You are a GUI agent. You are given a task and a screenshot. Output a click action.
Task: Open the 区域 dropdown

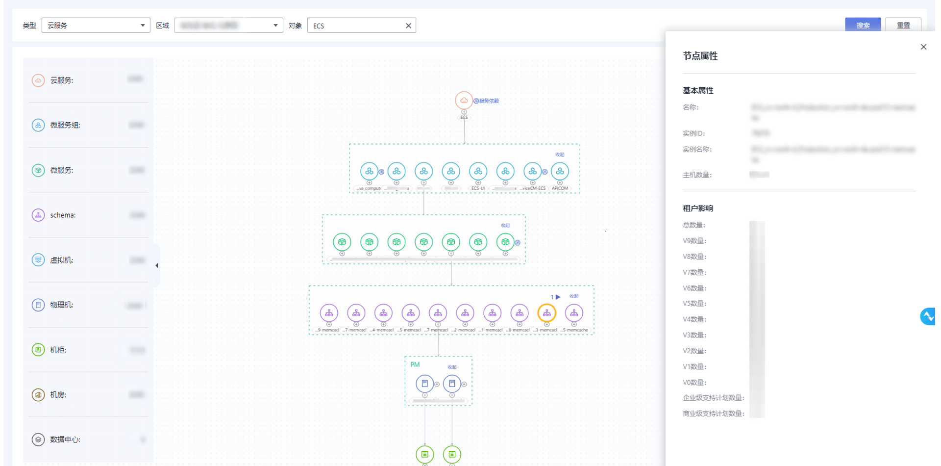(228, 25)
